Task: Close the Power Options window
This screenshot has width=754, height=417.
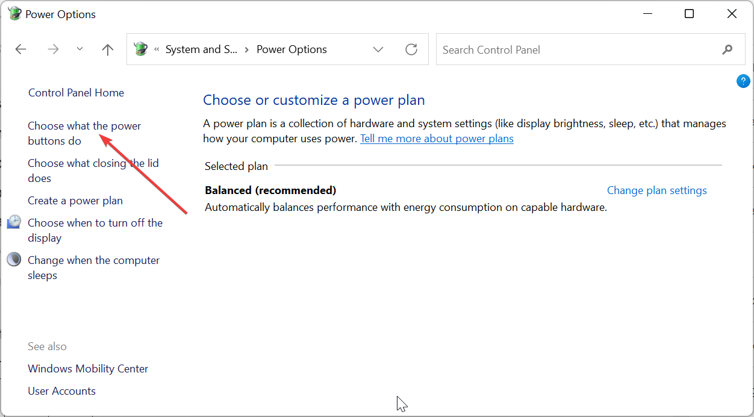Action: point(732,14)
